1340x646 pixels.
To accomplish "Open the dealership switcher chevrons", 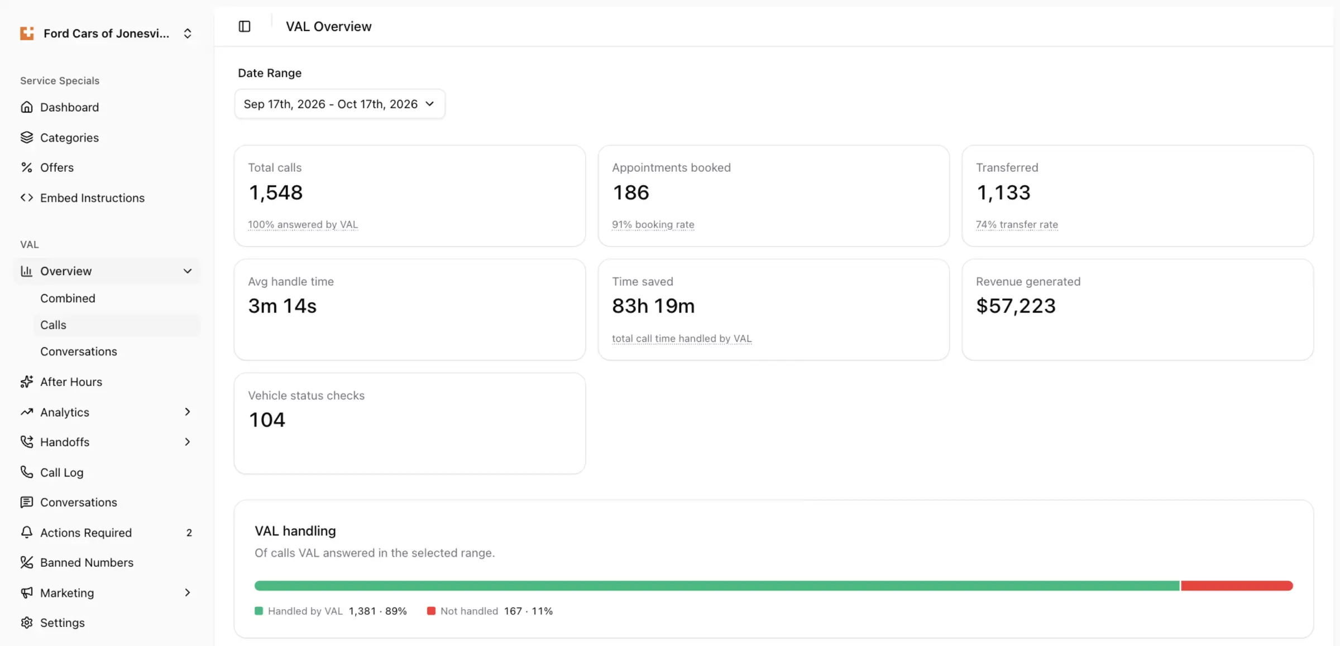I will 188,33.
